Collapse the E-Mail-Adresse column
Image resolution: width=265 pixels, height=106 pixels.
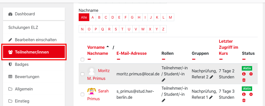119,59
